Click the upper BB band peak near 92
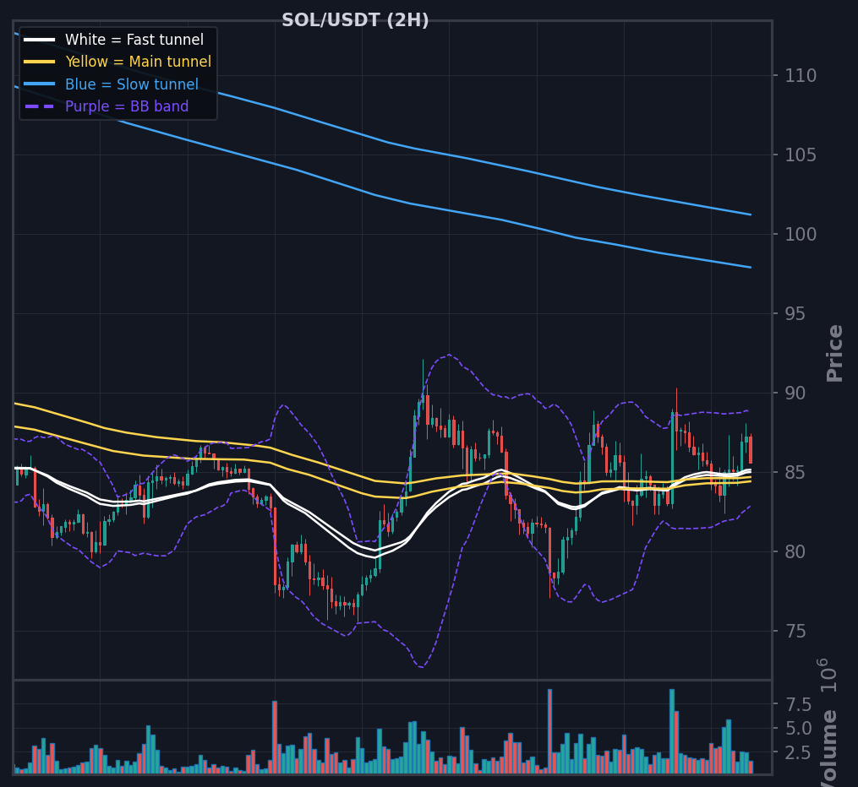Image resolution: width=858 pixels, height=787 pixels. [449, 355]
